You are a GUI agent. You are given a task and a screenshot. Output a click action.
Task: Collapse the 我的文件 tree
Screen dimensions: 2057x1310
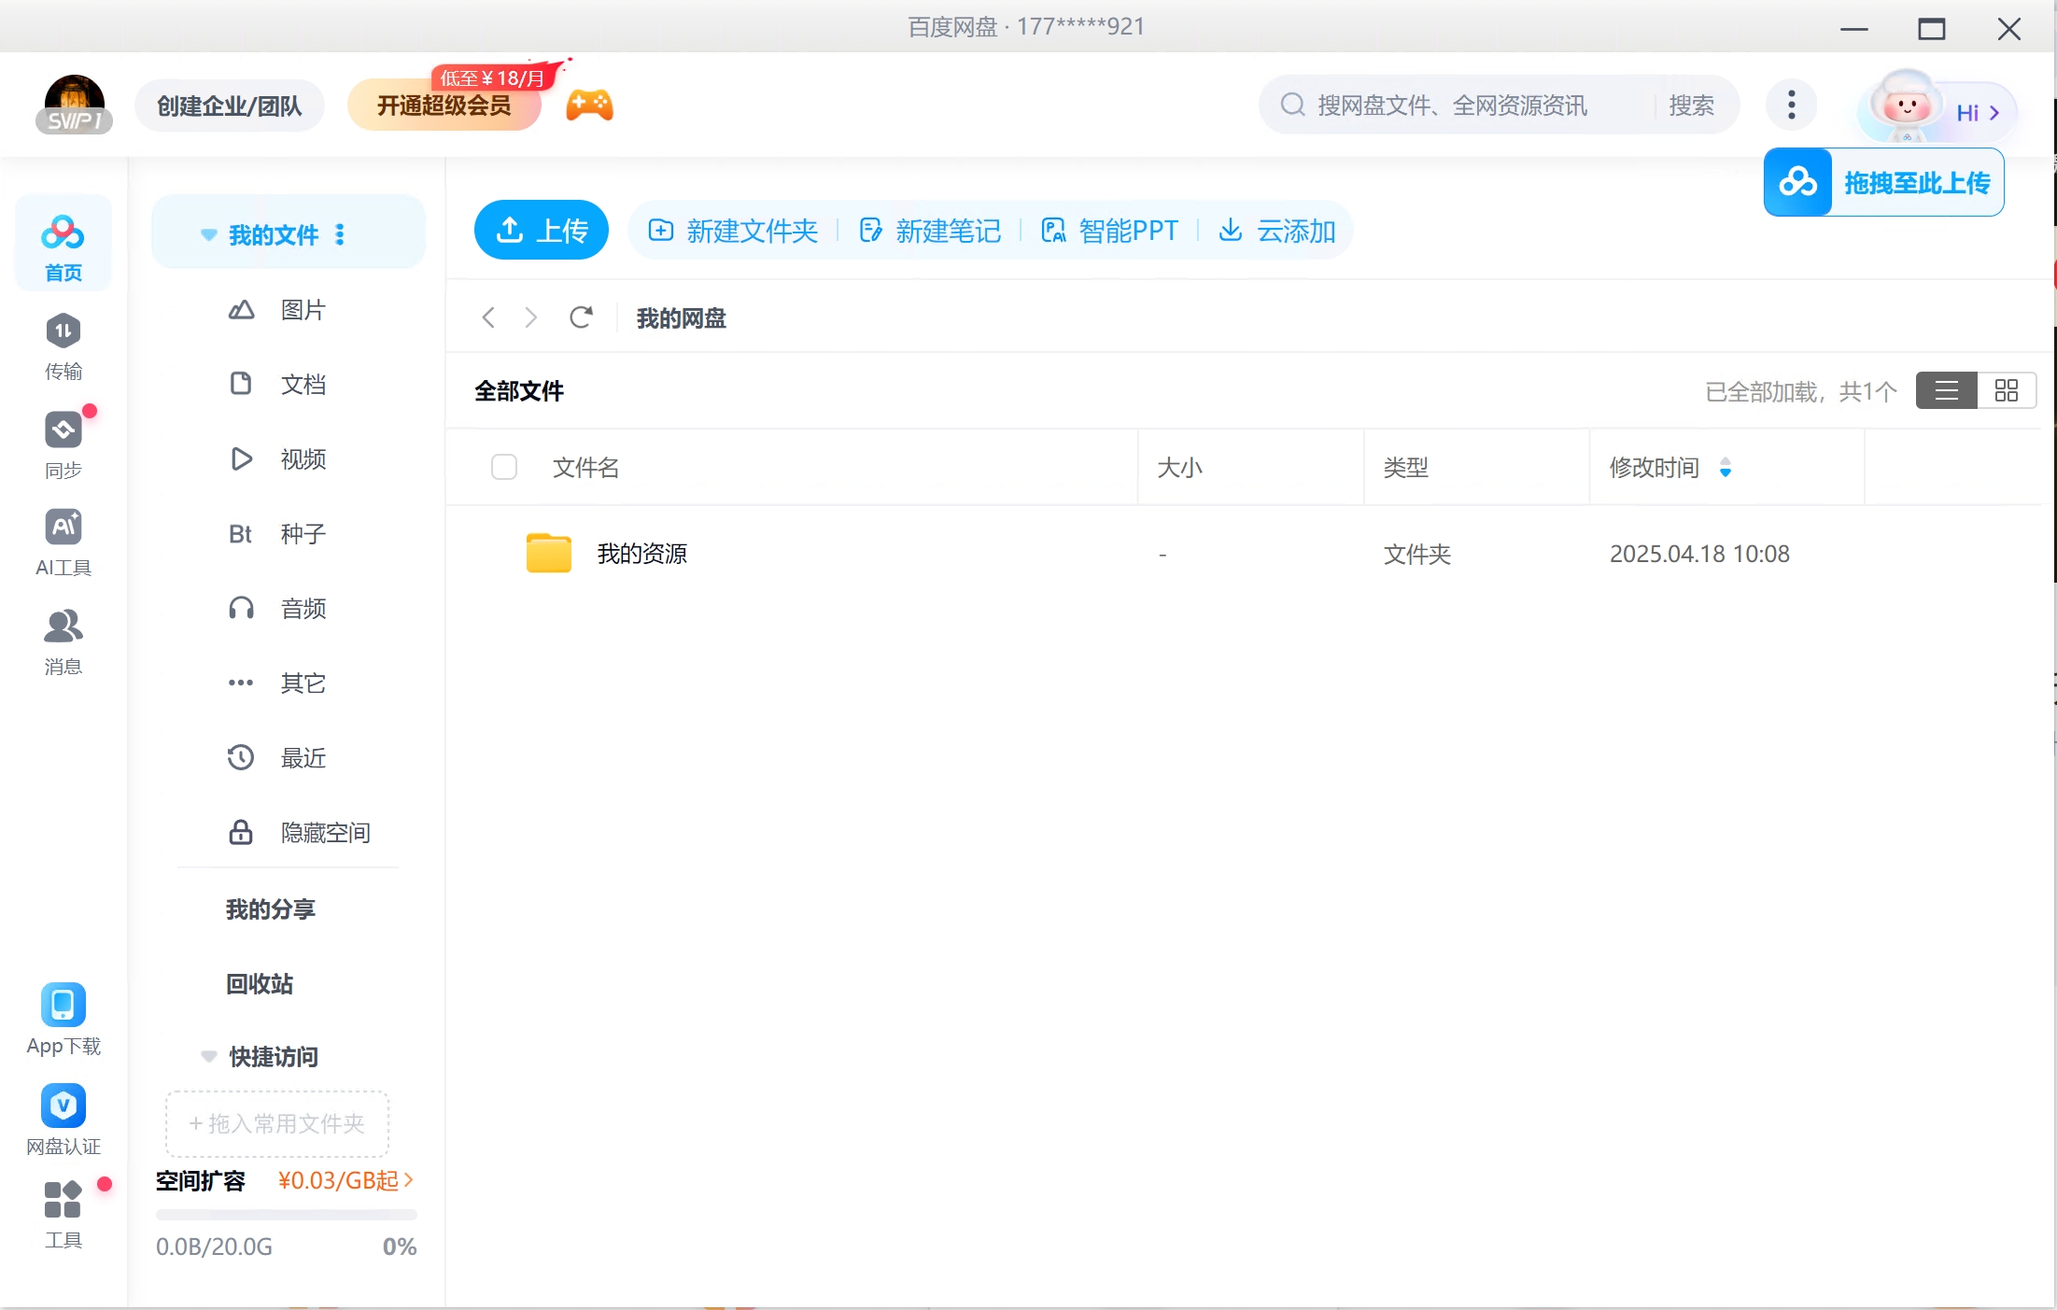click(208, 234)
